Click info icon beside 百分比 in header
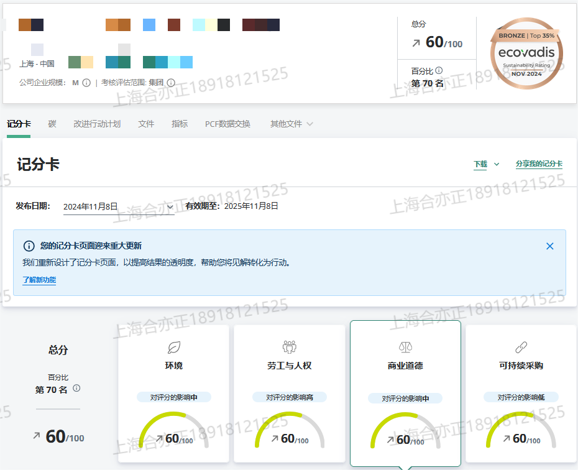The width and height of the screenshot is (578, 470). (x=439, y=71)
